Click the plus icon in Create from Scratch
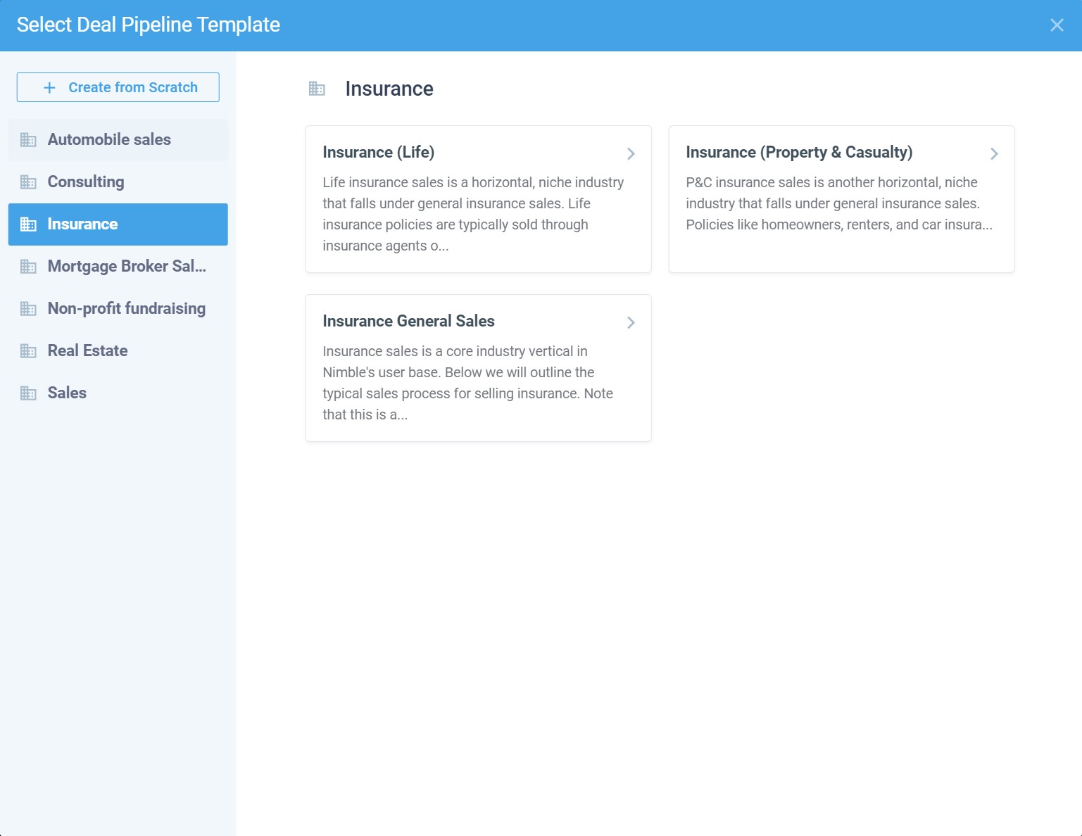This screenshot has height=836, width=1082. click(49, 88)
